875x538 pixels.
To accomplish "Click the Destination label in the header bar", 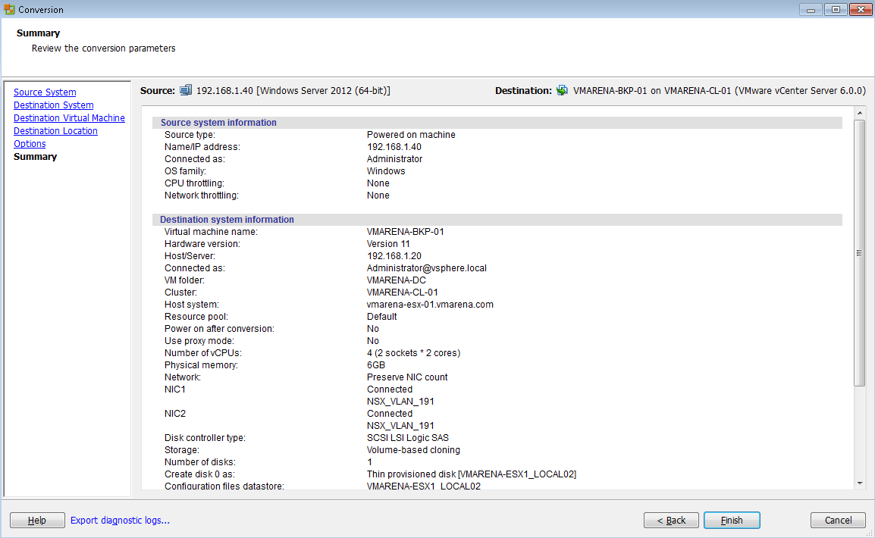I will [x=523, y=90].
